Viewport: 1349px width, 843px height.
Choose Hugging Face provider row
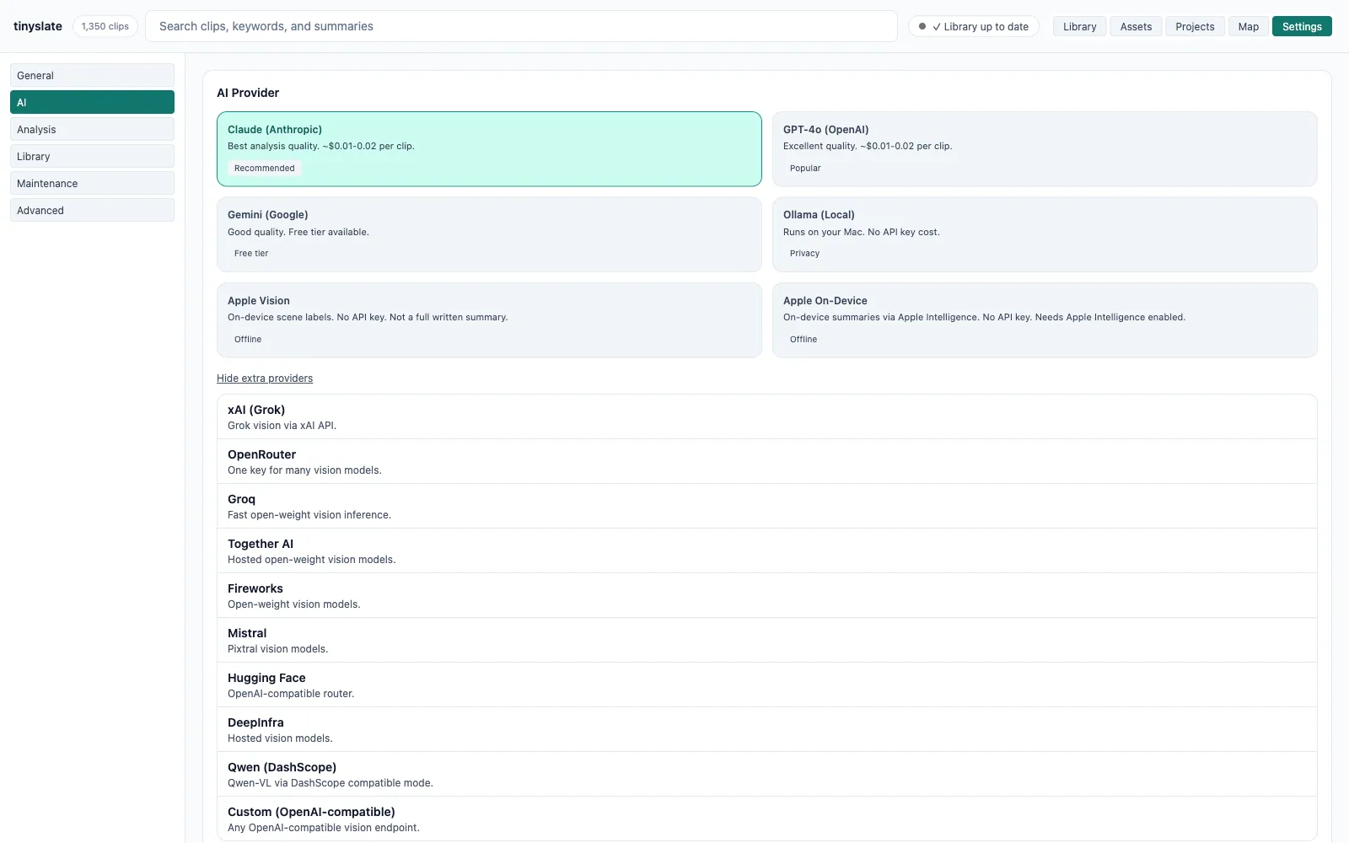click(x=767, y=685)
